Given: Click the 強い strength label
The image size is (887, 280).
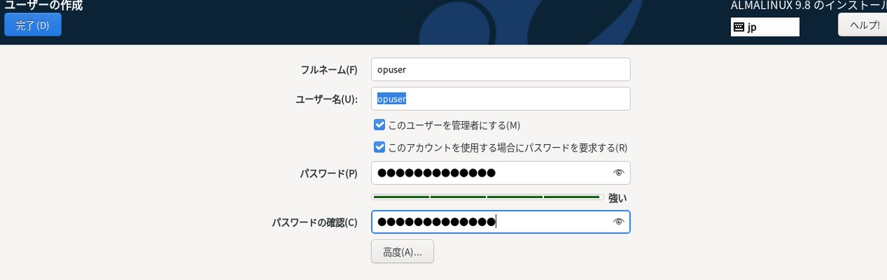Looking at the screenshot, I should [617, 198].
